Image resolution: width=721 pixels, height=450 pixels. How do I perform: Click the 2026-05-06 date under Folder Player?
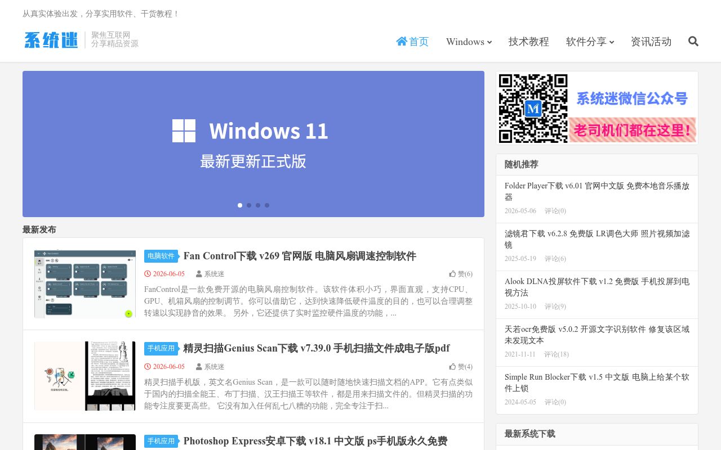point(520,211)
